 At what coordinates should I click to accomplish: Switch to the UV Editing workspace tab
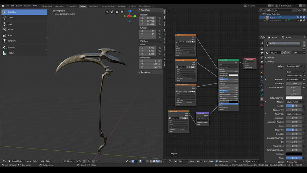pyautogui.click(x=132, y=6)
